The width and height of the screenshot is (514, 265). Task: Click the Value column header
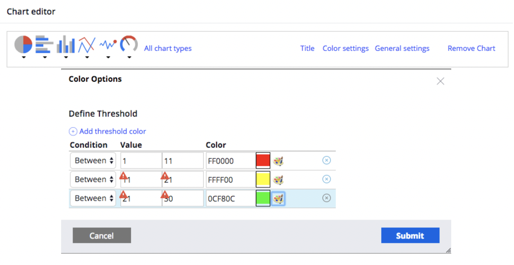click(x=131, y=145)
